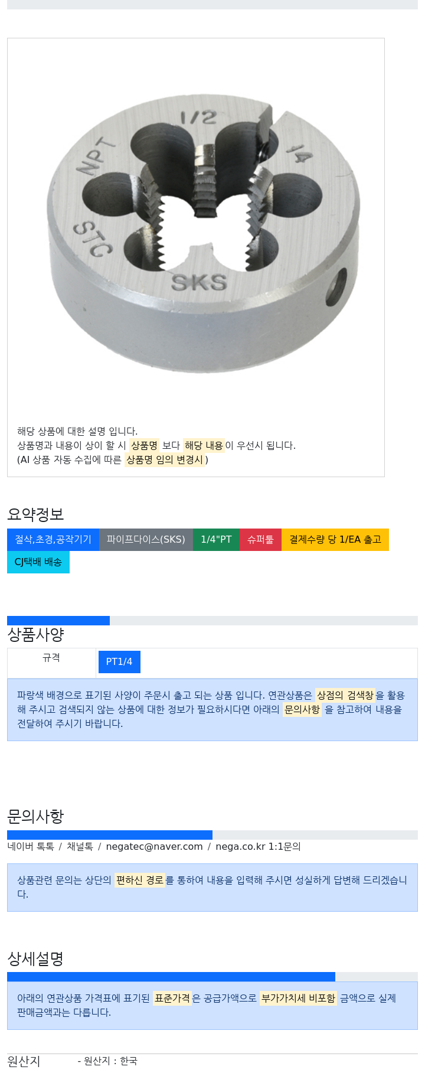
Task: Click the 결제수량 당 1/EA 출고 yellow tag
Action: 335,540
